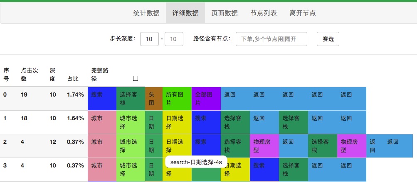Click the 1.74% ratio cell
Image resolution: width=417 pixels, height=182 pixels.
75,95
